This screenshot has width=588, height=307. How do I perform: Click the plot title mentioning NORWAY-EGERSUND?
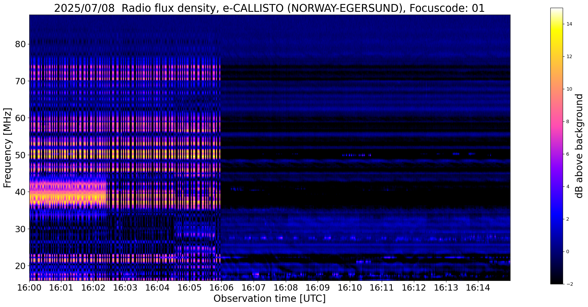(x=269, y=8)
